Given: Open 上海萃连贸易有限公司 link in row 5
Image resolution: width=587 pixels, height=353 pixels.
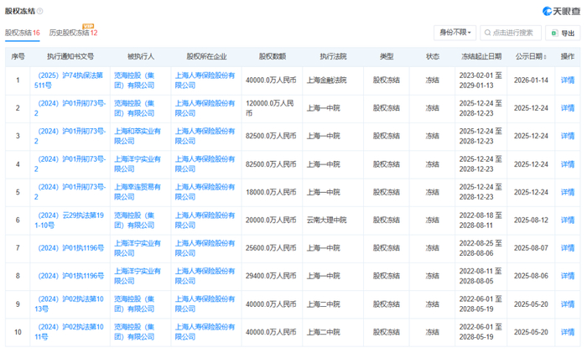Looking at the screenshot, I should (x=138, y=192).
